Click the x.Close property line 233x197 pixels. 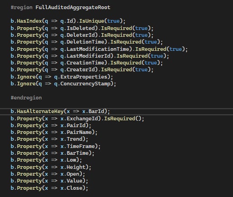(50, 188)
